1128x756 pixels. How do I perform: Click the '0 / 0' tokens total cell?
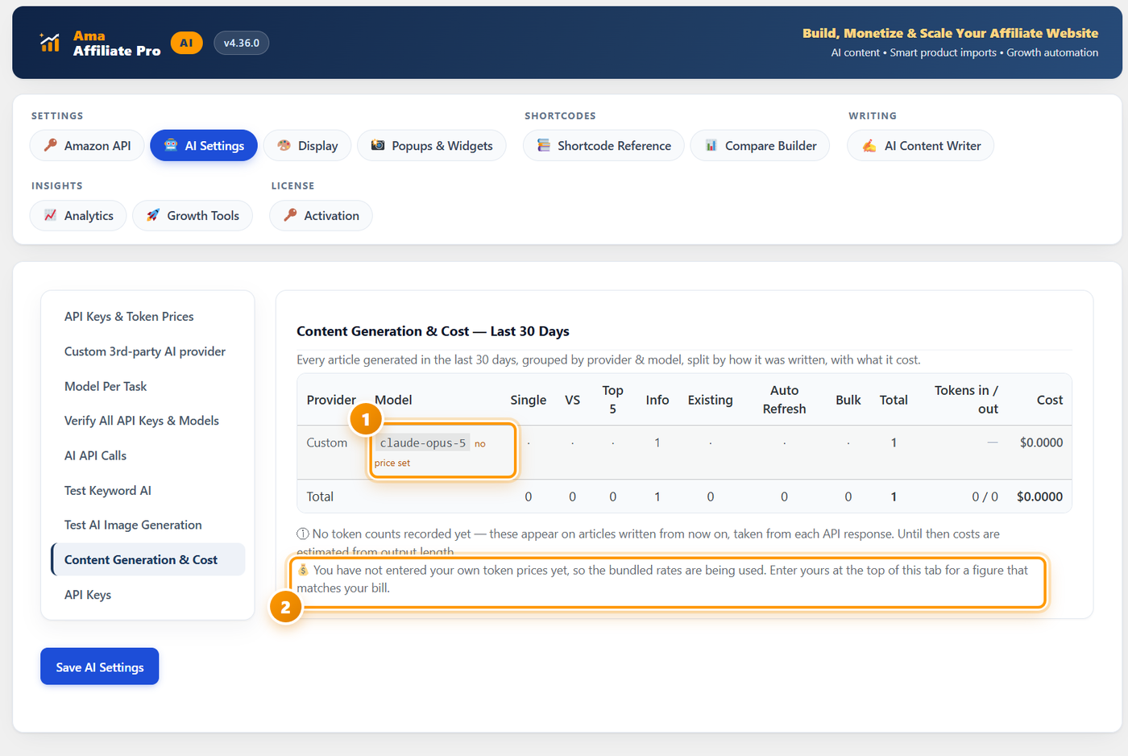[x=985, y=496]
